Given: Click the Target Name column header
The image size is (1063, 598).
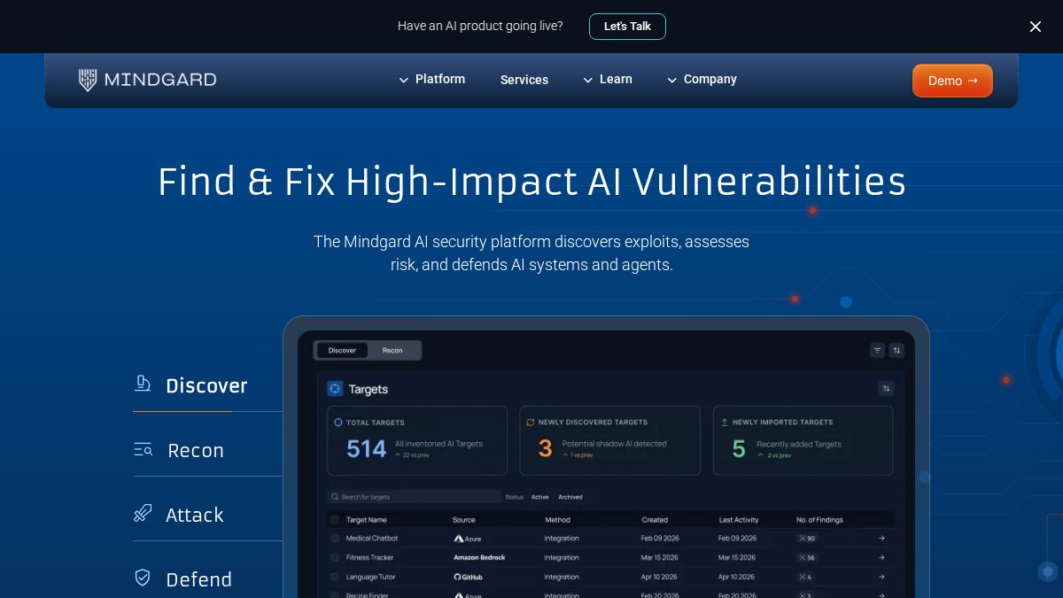Looking at the screenshot, I should (366, 520).
